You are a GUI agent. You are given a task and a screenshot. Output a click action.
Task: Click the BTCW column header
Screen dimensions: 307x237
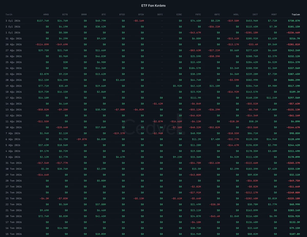[141, 15]
